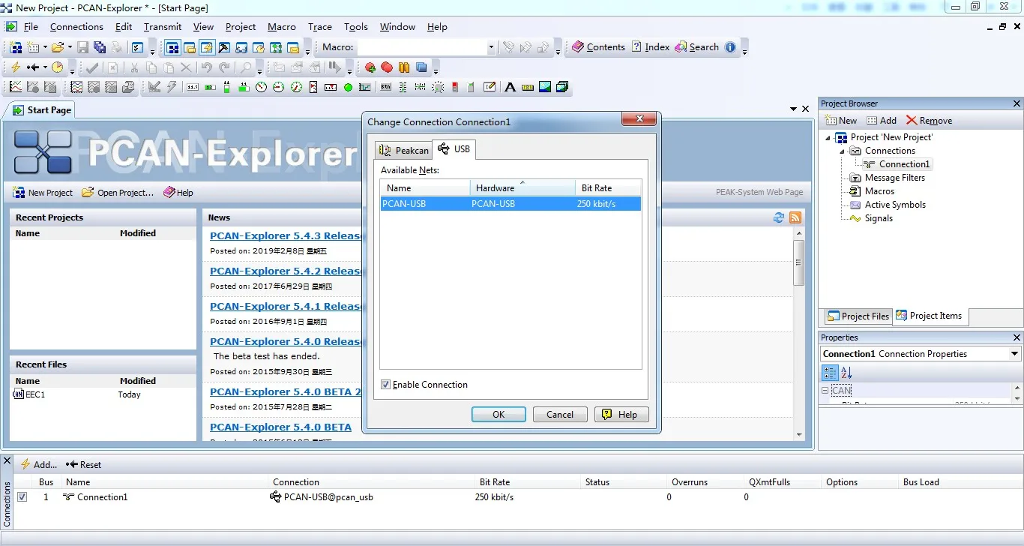Sort the nets list by Hardware column
Viewport: 1024px width, 546px height.
(x=522, y=188)
